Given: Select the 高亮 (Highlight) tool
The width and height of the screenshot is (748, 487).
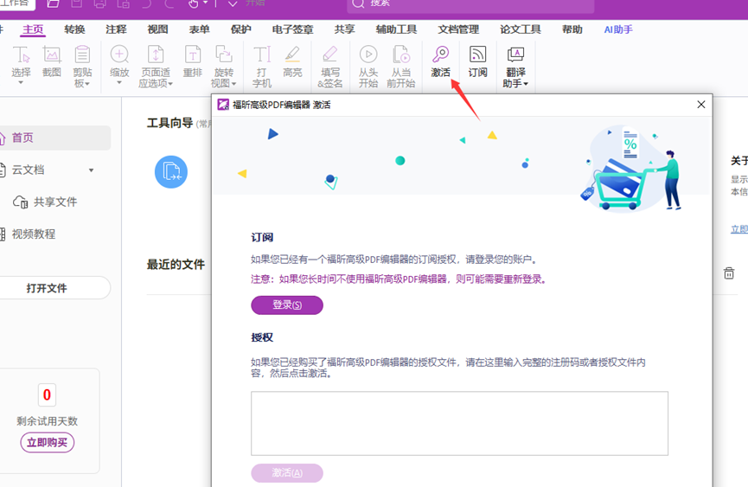Looking at the screenshot, I should tap(292, 61).
